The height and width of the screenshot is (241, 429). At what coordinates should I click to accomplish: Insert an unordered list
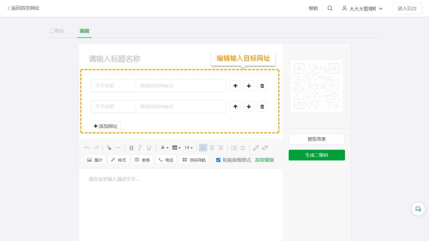[x=243, y=148]
